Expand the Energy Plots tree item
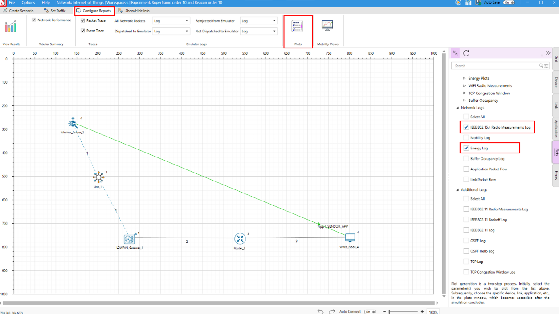Image resolution: width=559 pixels, height=314 pixels. tap(464, 78)
